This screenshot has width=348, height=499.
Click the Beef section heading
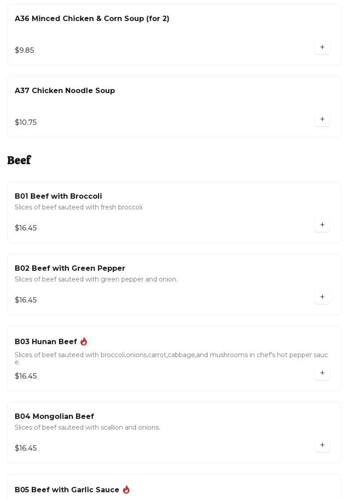19,160
